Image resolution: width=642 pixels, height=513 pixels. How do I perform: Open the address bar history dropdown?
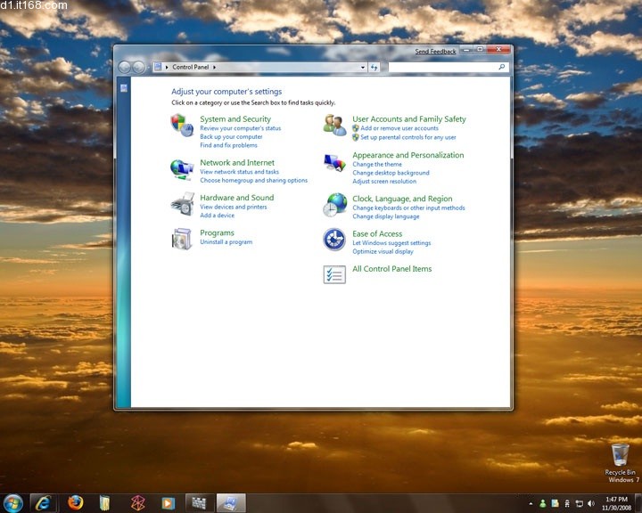(x=363, y=67)
